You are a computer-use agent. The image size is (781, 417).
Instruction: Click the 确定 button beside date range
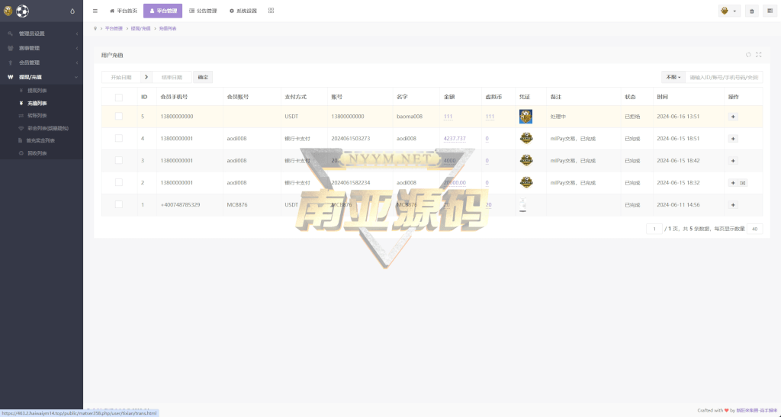point(202,77)
